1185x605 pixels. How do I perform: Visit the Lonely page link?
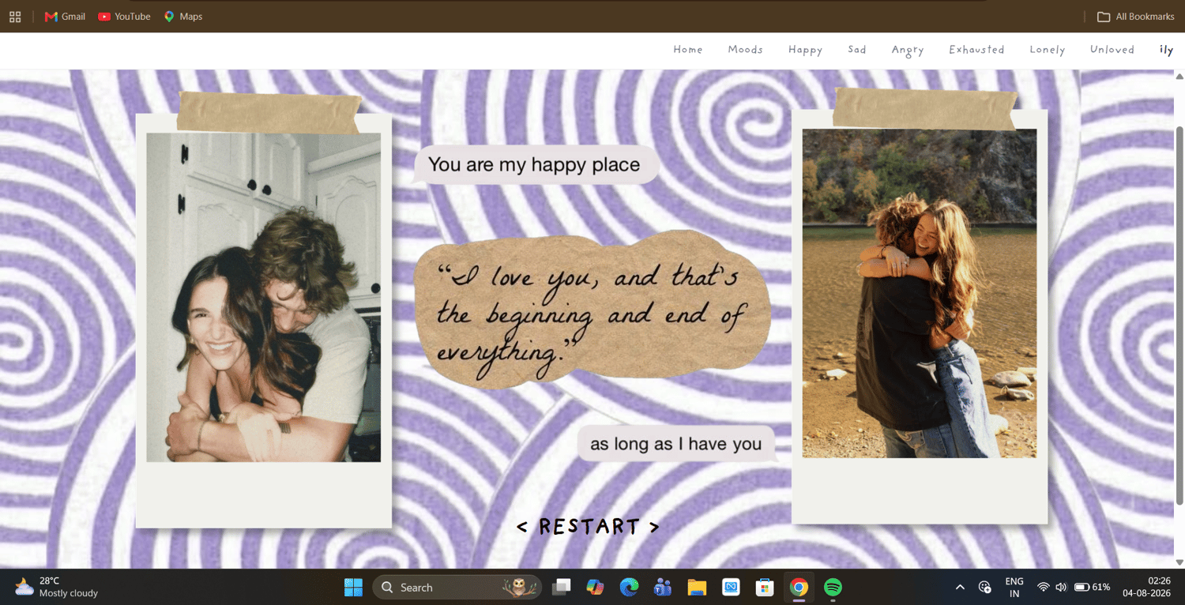click(1048, 50)
